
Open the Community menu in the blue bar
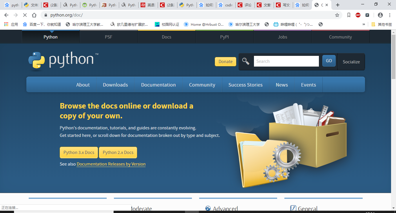(x=202, y=85)
